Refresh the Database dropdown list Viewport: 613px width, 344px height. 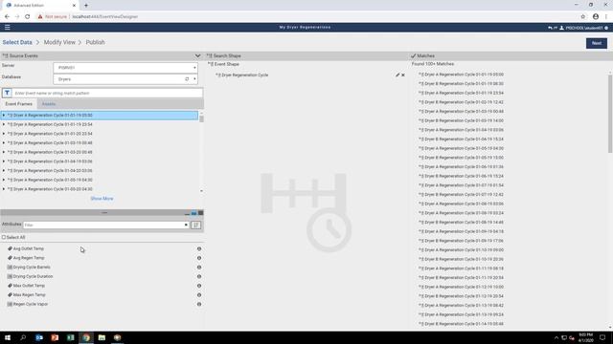(187, 79)
